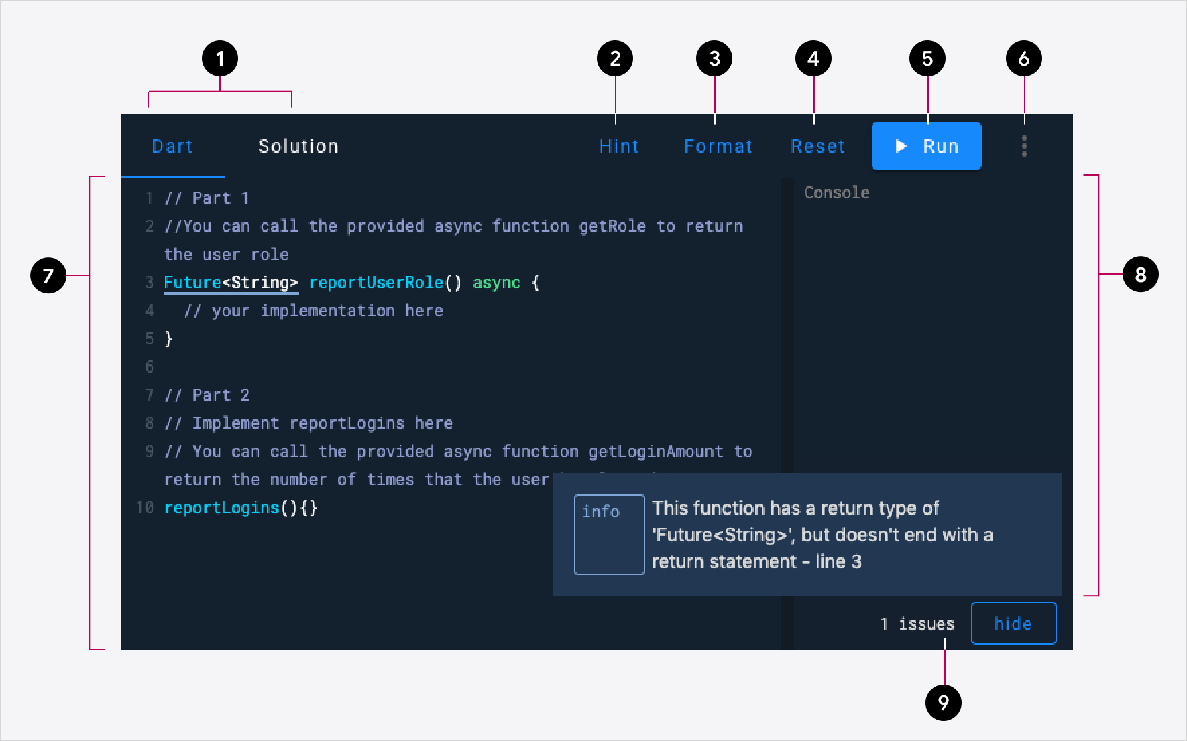This screenshot has width=1187, height=741.
Task: Click the underlined Future<String> token
Action: (x=231, y=282)
